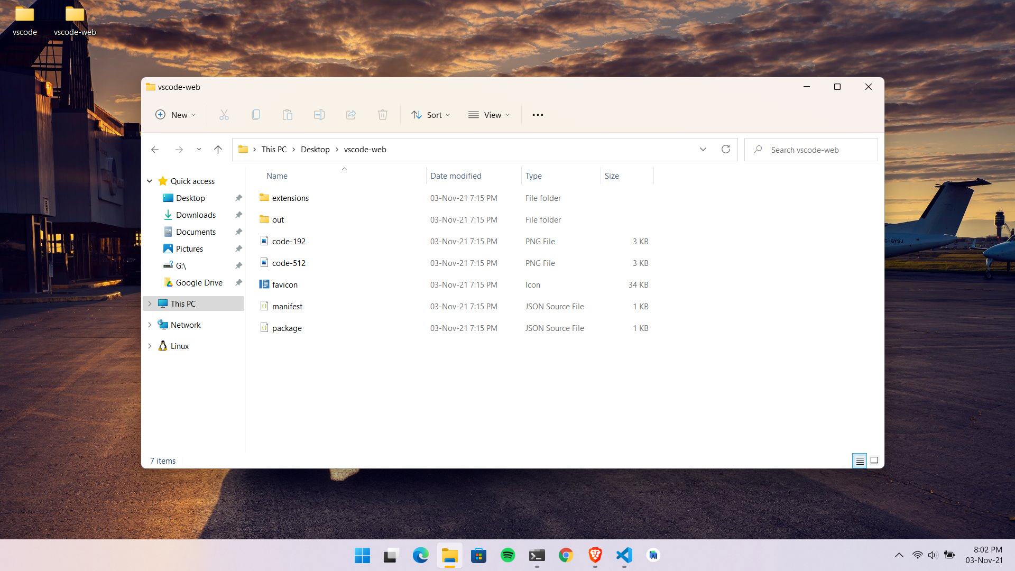Go forward with the right arrow
Viewport: 1015px width, 571px height.
pos(179,150)
